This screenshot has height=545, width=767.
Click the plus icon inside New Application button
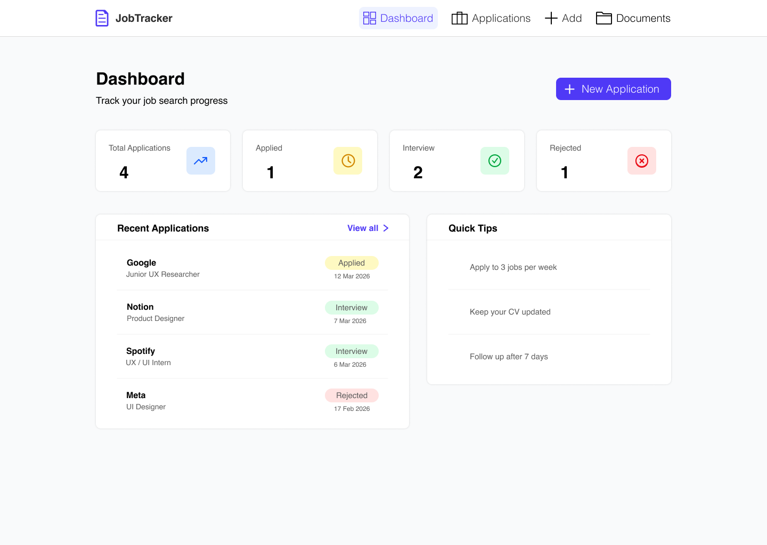click(x=569, y=89)
